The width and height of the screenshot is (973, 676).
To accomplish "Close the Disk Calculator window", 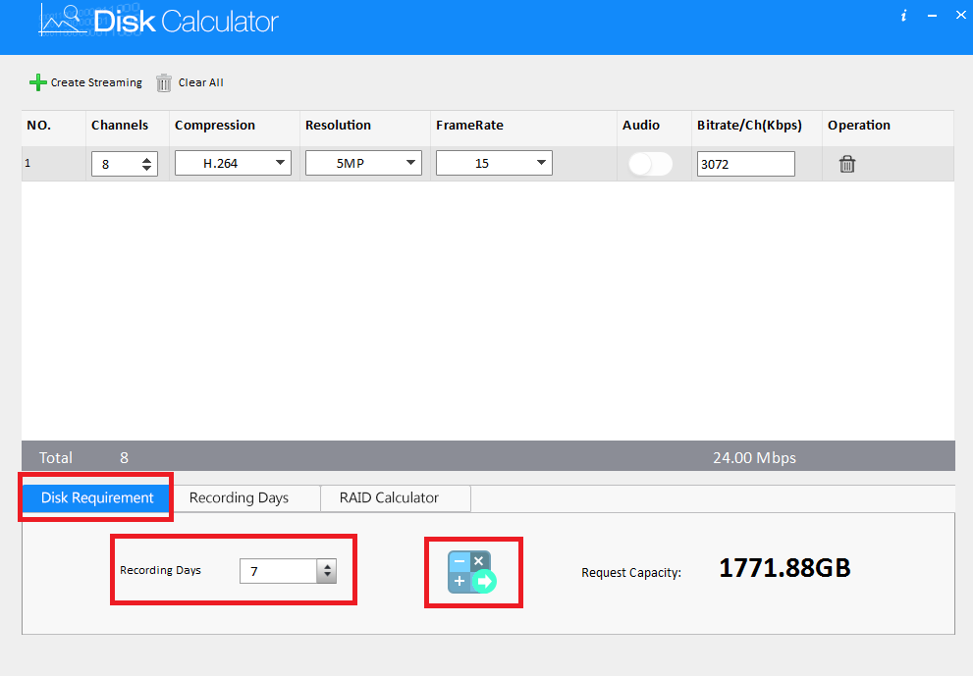I will click(960, 15).
